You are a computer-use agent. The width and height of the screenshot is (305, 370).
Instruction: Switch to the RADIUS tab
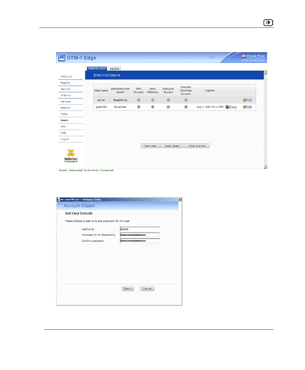[115, 69]
